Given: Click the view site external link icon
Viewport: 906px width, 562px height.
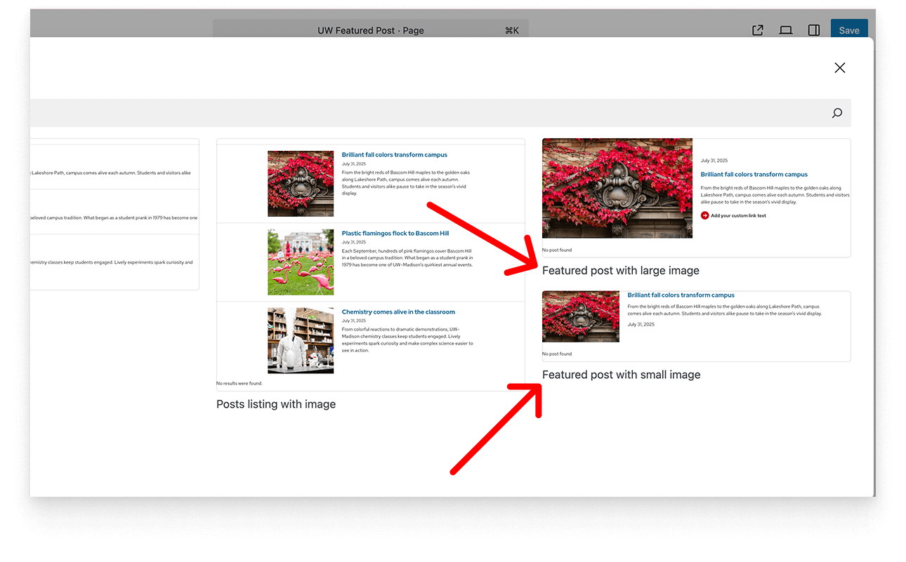Looking at the screenshot, I should tap(757, 29).
